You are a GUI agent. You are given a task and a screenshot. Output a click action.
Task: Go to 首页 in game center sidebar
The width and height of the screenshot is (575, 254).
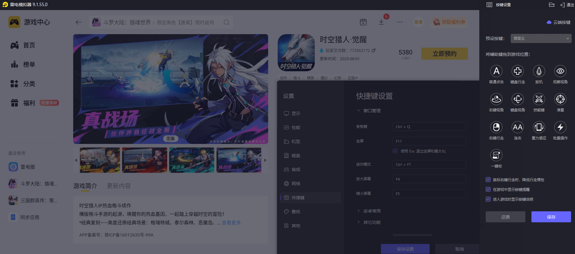pos(23,45)
